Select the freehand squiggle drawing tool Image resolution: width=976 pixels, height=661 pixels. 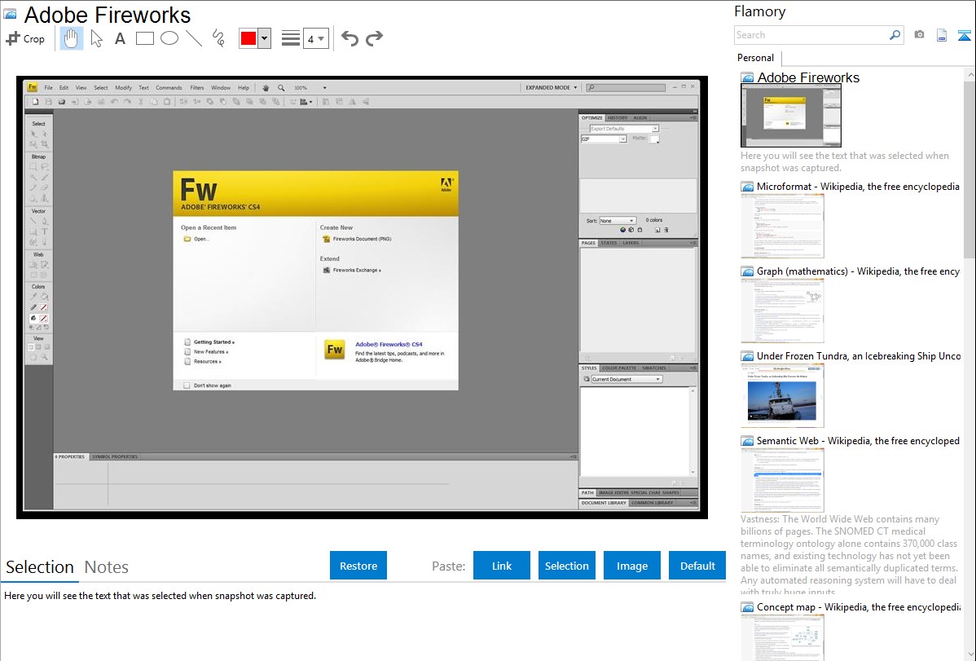218,38
